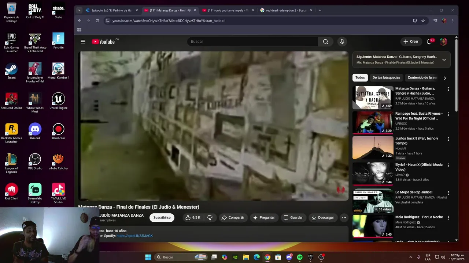Open the RAP JUDÍO MATANZA DANZA channel
This screenshot has height=263, width=469.
[121, 216]
